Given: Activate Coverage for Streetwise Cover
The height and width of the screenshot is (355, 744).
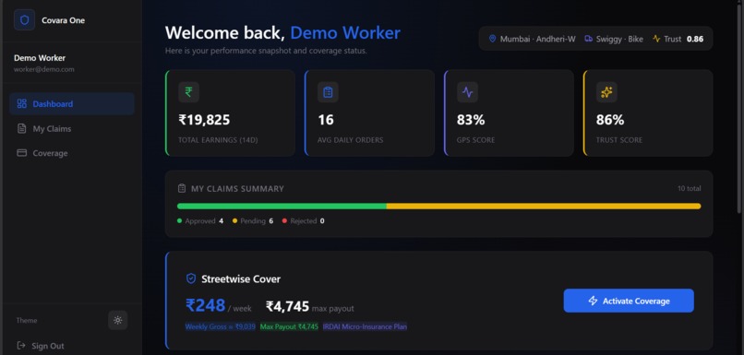Looking at the screenshot, I should 629,301.
